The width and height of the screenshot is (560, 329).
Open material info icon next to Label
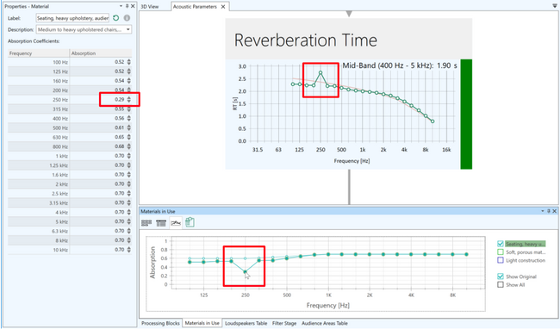click(127, 18)
